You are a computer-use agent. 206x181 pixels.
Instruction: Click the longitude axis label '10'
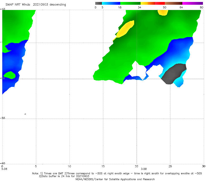point(69,167)
